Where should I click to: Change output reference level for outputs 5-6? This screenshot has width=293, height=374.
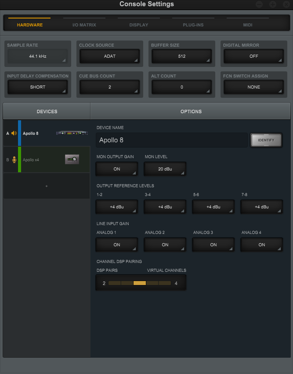click(213, 207)
